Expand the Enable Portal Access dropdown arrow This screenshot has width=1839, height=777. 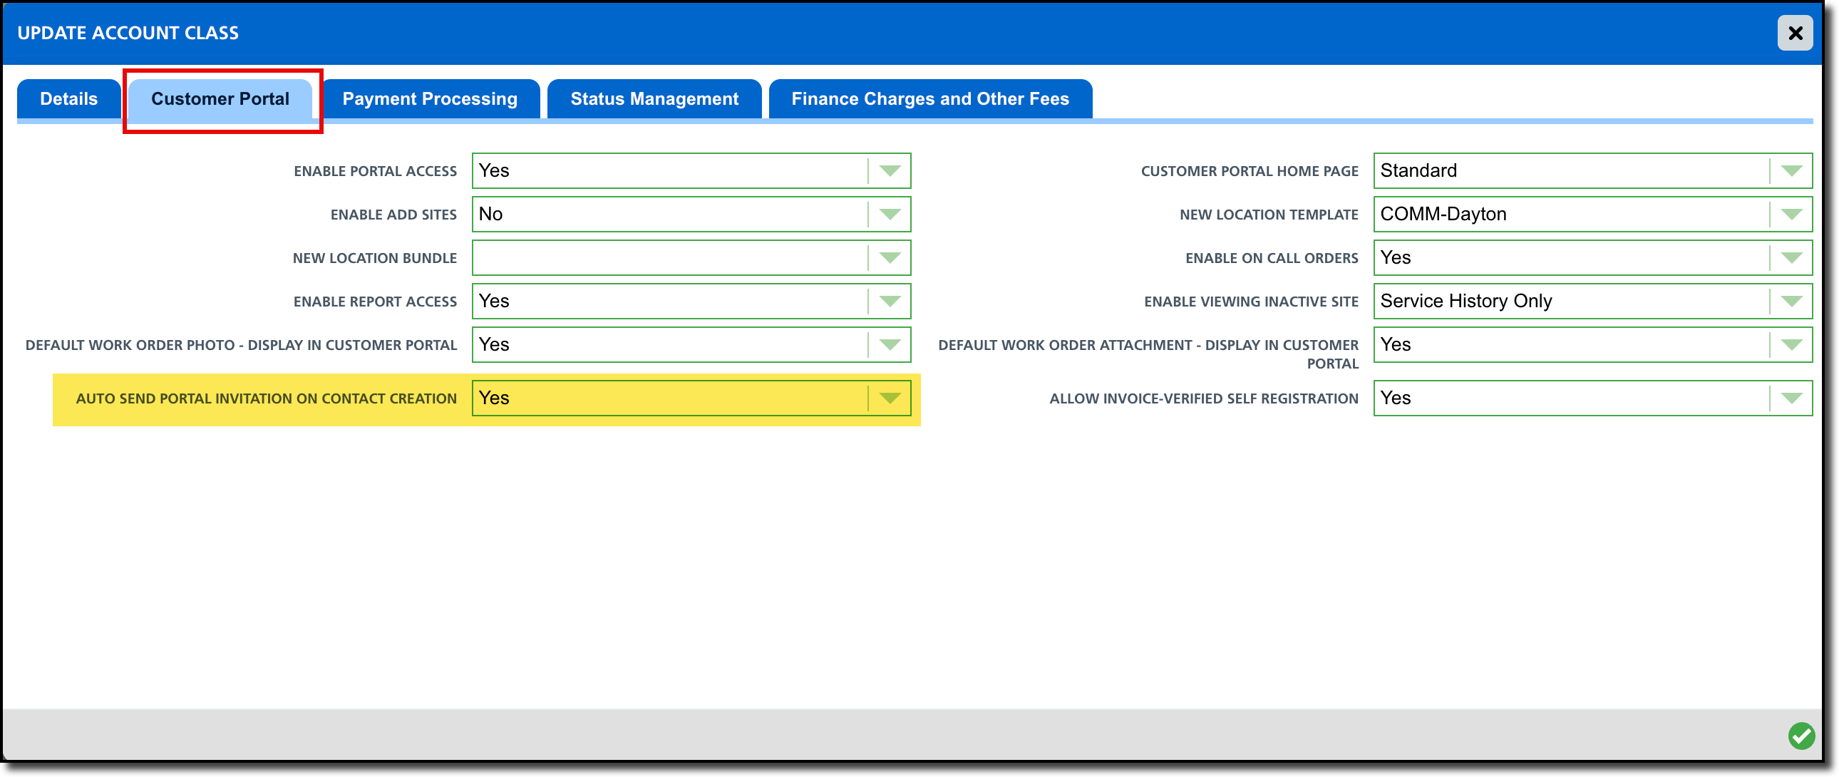coord(890,170)
